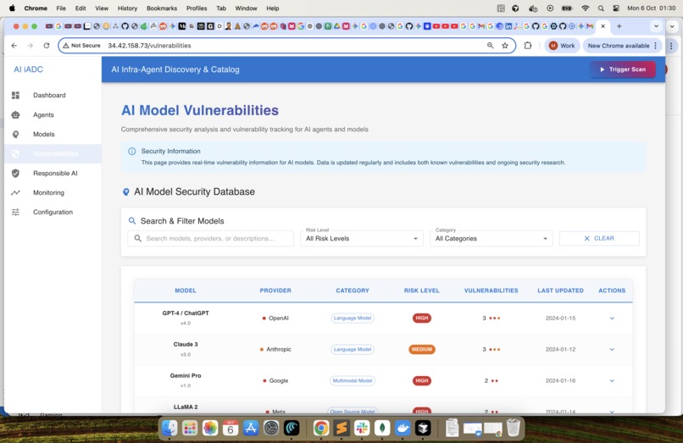683x443 pixels.
Task: Click the Multimodal Model tag for Gemini Pro
Action: click(x=353, y=380)
